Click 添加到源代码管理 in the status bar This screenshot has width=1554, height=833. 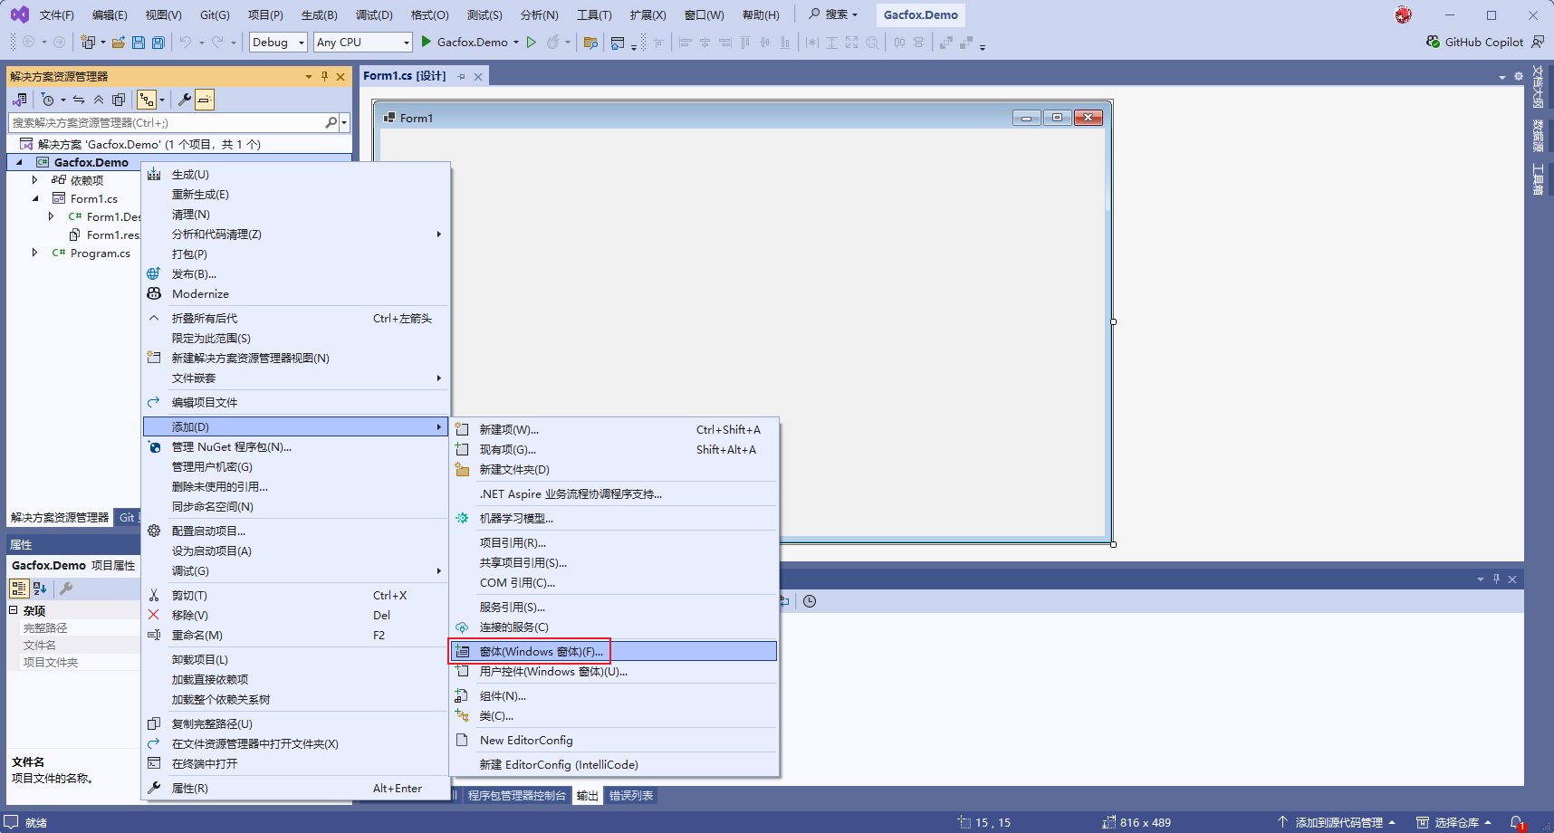click(1338, 822)
